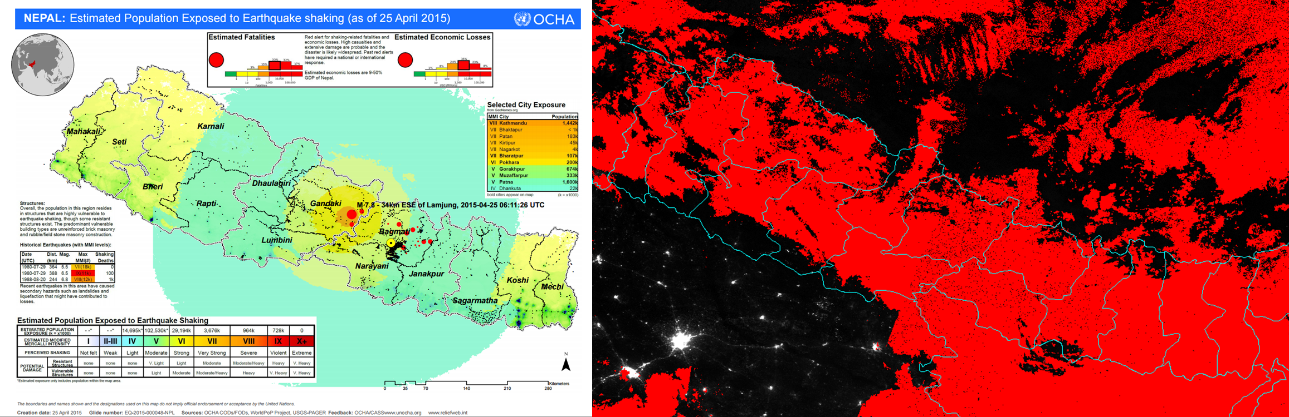The image size is (1289, 417).
Task: Click the 'Seti' zone label
Action: [x=119, y=142]
